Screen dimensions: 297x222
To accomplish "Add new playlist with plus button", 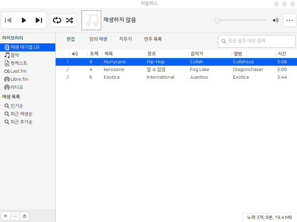I will pyautogui.click(x=6, y=216).
